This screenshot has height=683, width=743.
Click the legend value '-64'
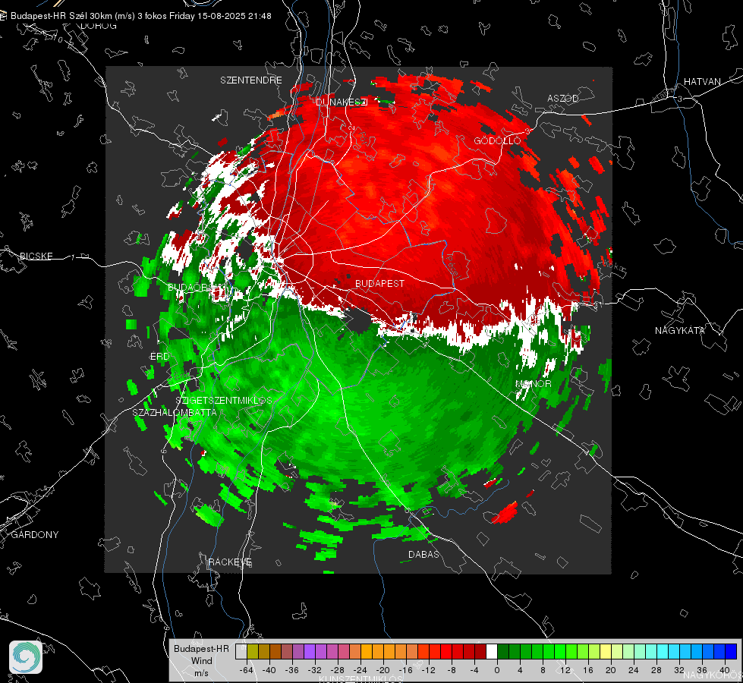click(247, 670)
